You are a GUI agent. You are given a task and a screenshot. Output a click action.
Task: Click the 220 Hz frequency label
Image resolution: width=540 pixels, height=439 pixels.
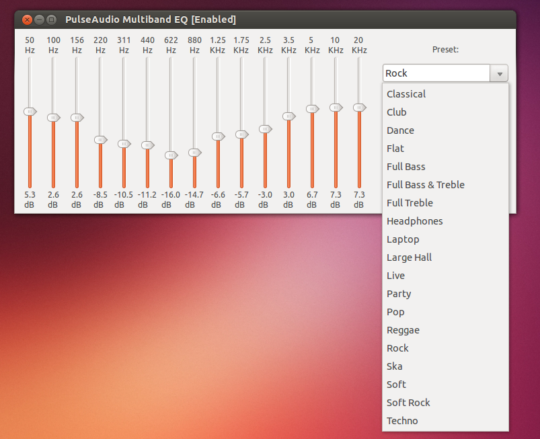[100, 44]
